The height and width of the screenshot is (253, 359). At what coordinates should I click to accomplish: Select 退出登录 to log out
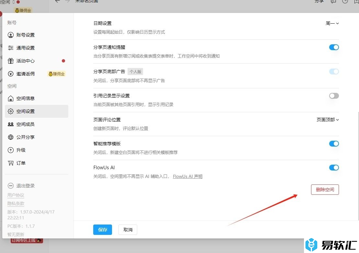click(25, 186)
